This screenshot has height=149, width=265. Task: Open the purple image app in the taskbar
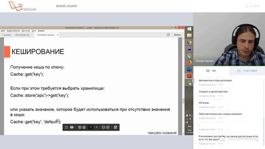(189, 49)
